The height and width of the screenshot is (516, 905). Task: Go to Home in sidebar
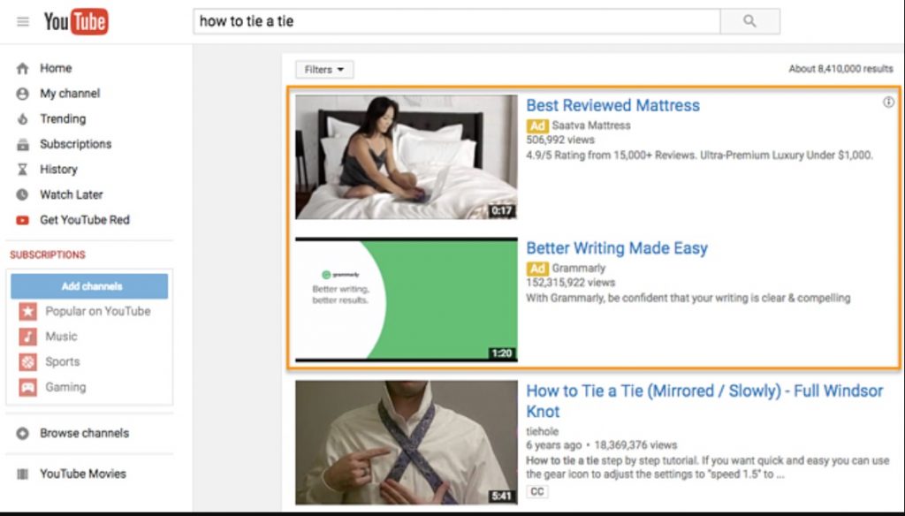point(55,68)
